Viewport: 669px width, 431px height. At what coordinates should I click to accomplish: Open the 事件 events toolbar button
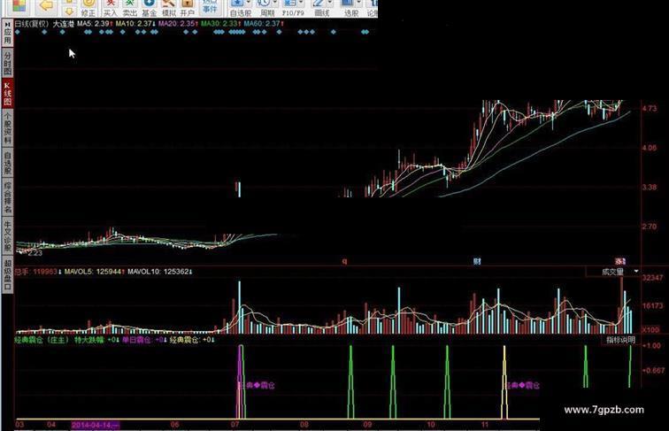click(x=210, y=6)
